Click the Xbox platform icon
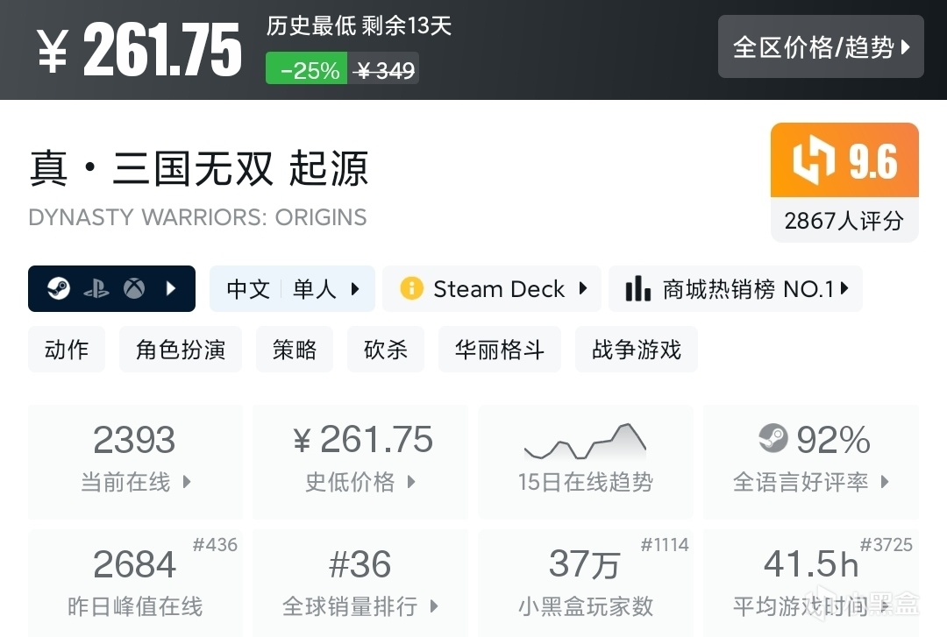The height and width of the screenshot is (637, 947). tap(133, 288)
